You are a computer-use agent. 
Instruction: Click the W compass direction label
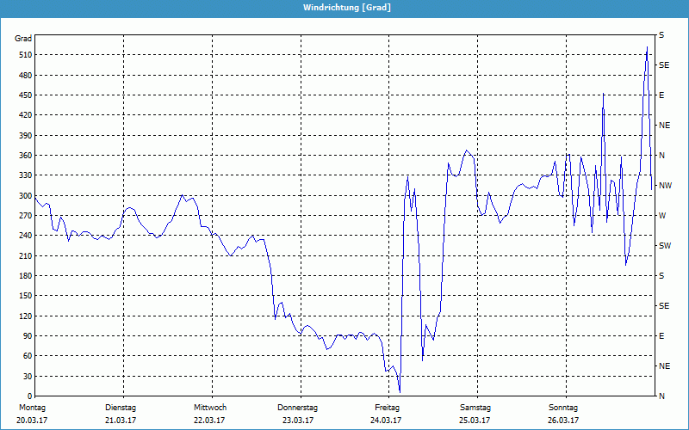tap(661, 216)
